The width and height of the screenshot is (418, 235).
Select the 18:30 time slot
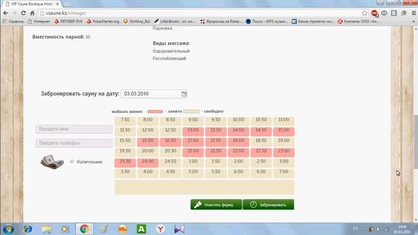(261, 142)
